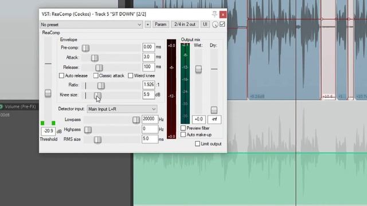
Task: Click the Highpass slider handle
Action: point(88,130)
